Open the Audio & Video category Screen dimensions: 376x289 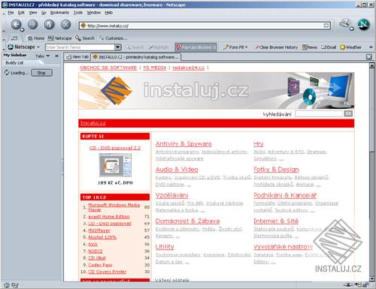pos(177,170)
